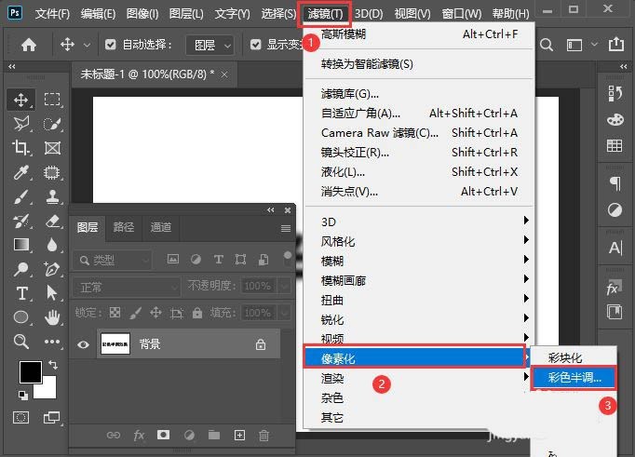
Task: Select the Move tool in toolbox
Action: click(21, 100)
